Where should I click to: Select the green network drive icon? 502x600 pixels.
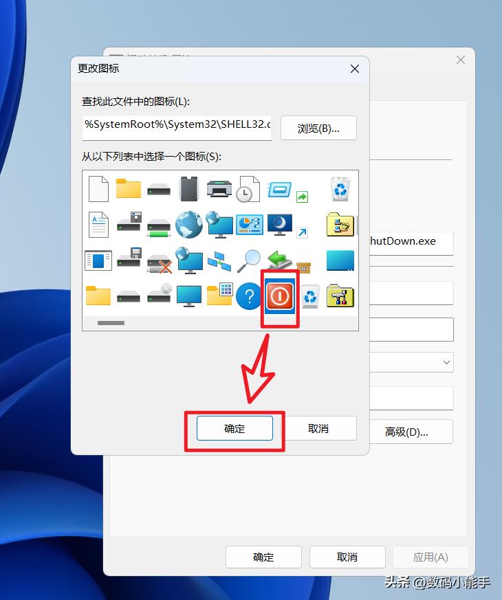point(159,227)
